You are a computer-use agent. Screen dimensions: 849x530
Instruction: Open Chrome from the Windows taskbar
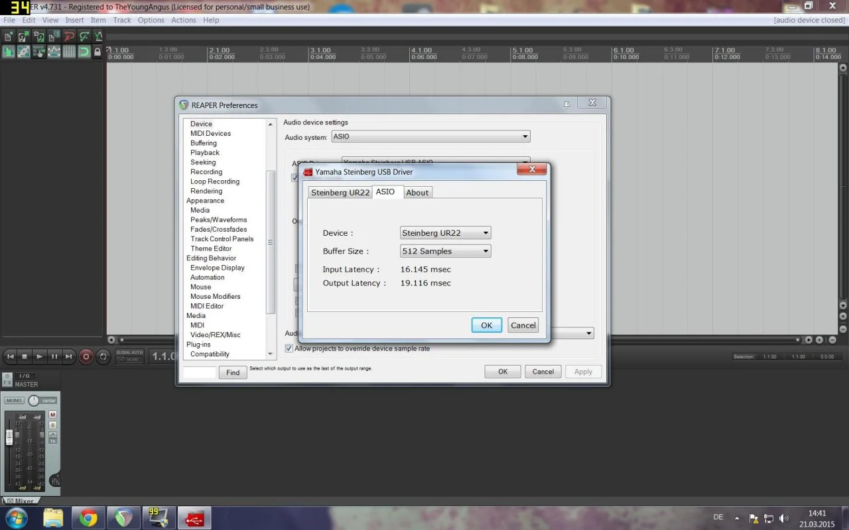(x=88, y=517)
